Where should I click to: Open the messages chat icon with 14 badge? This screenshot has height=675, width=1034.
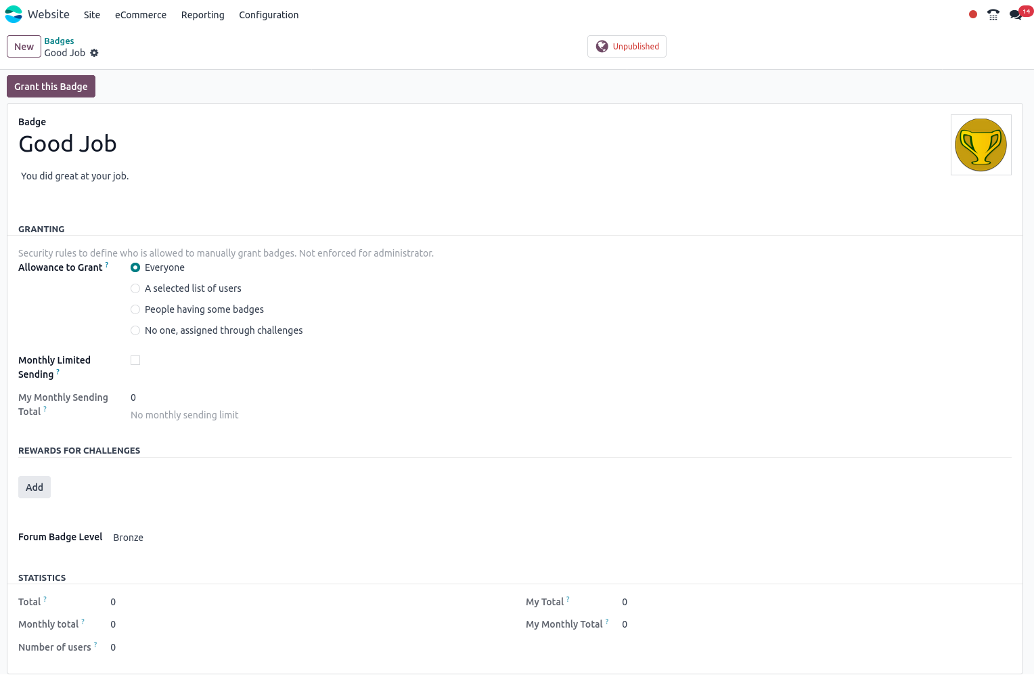tap(1015, 14)
